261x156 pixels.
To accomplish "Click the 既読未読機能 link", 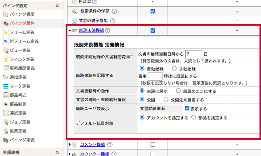I will click(91, 30).
